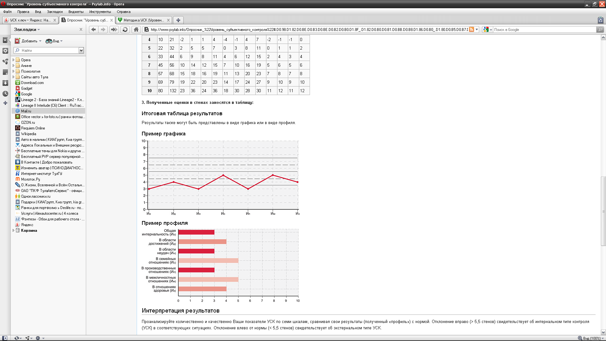Select the Bookmarks panel star icon
This screenshot has height=341, width=606.
click(5, 40)
